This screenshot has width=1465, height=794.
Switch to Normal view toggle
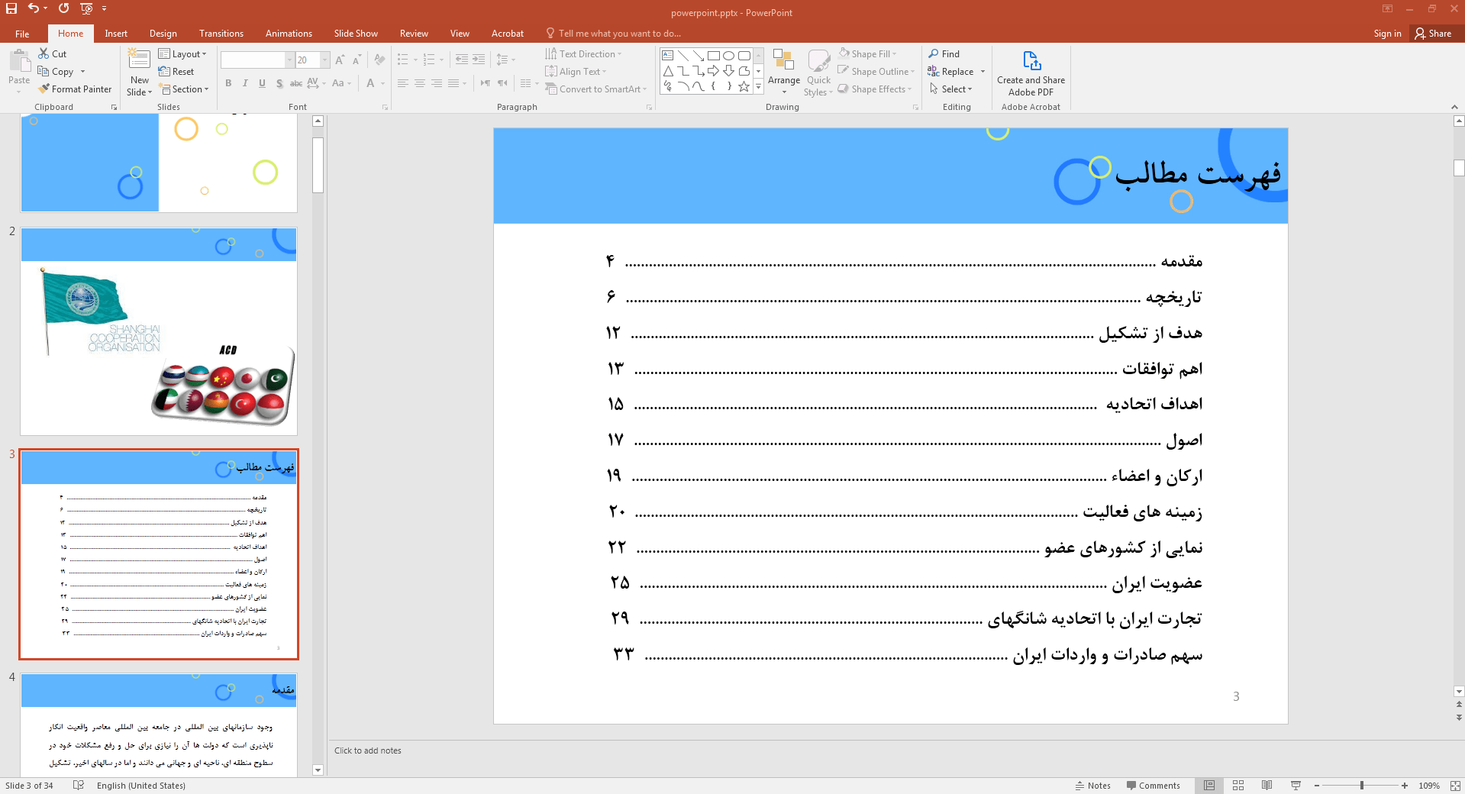pyautogui.click(x=1209, y=785)
